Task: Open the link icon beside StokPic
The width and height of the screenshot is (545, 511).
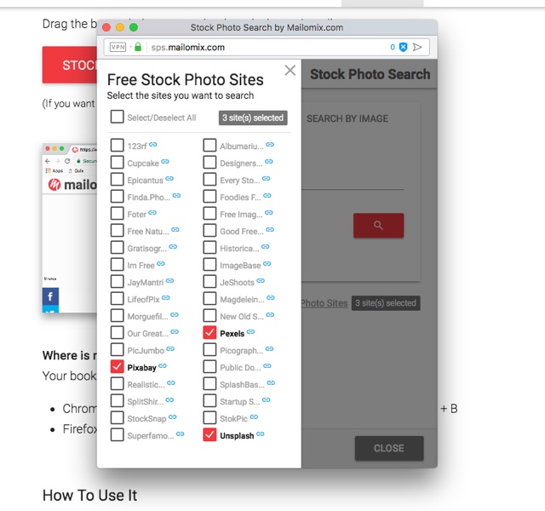Action: click(x=254, y=417)
